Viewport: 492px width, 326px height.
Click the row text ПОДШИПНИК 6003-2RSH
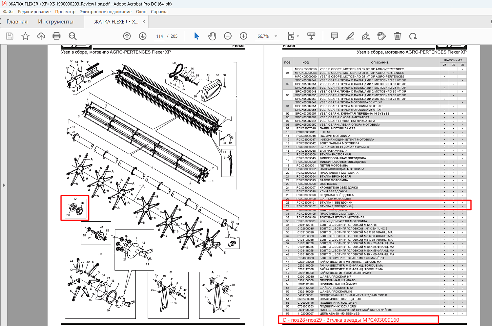(338, 302)
